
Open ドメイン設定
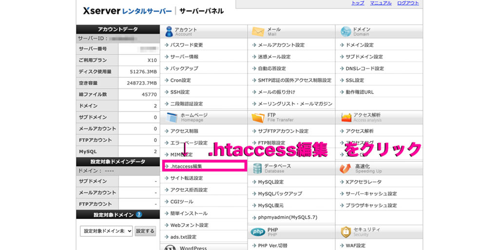coord(360,45)
